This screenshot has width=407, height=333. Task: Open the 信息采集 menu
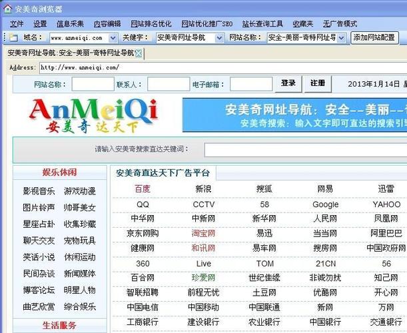pyautogui.click(x=70, y=24)
